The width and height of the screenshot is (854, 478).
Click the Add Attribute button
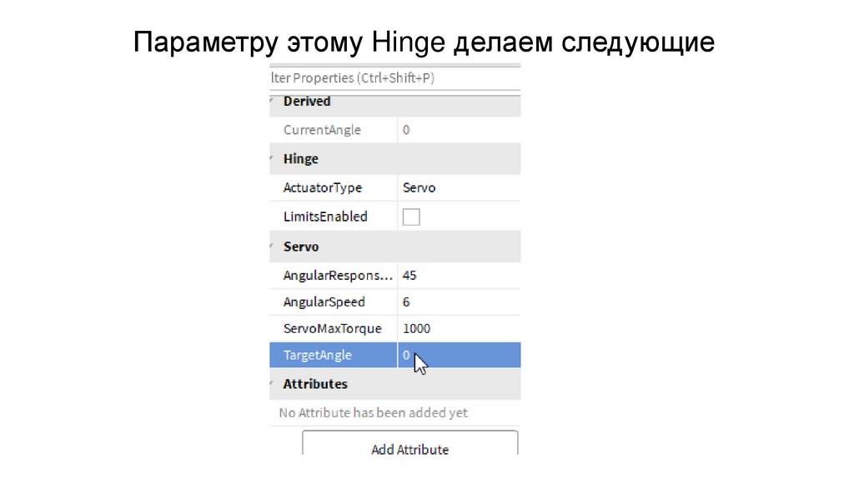[x=409, y=449]
